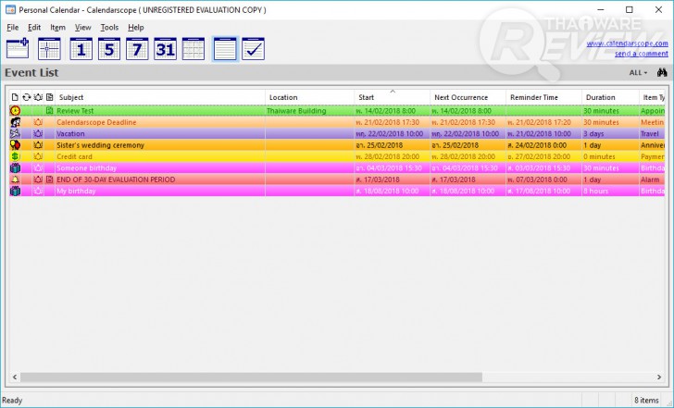674x408 pixels.
Task: Click dollar icon of Credit card row
Action: (x=15, y=156)
